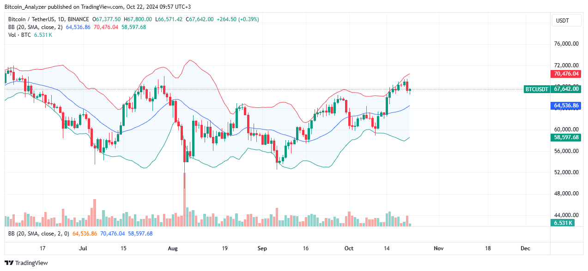
Task: Click the volume value label 6.531K
Action: tap(563, 223)
